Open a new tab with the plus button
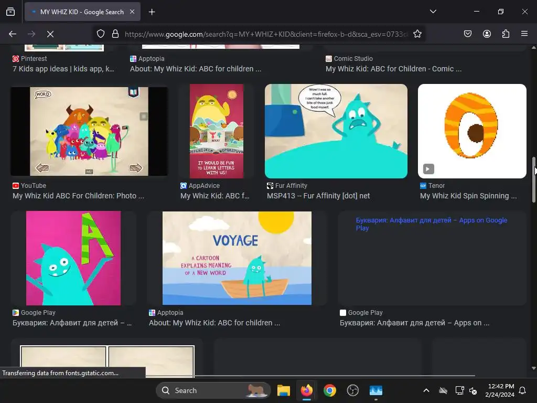 click(152, 12)
